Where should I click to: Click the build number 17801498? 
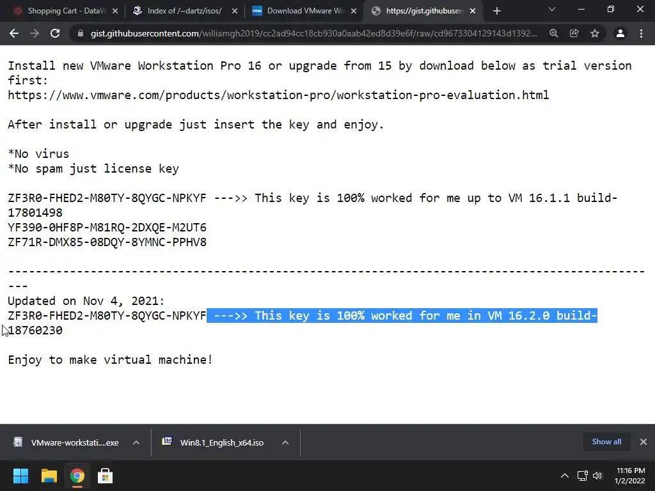35,212
